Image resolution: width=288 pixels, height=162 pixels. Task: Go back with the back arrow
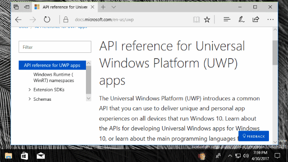(x=18, y=20)
